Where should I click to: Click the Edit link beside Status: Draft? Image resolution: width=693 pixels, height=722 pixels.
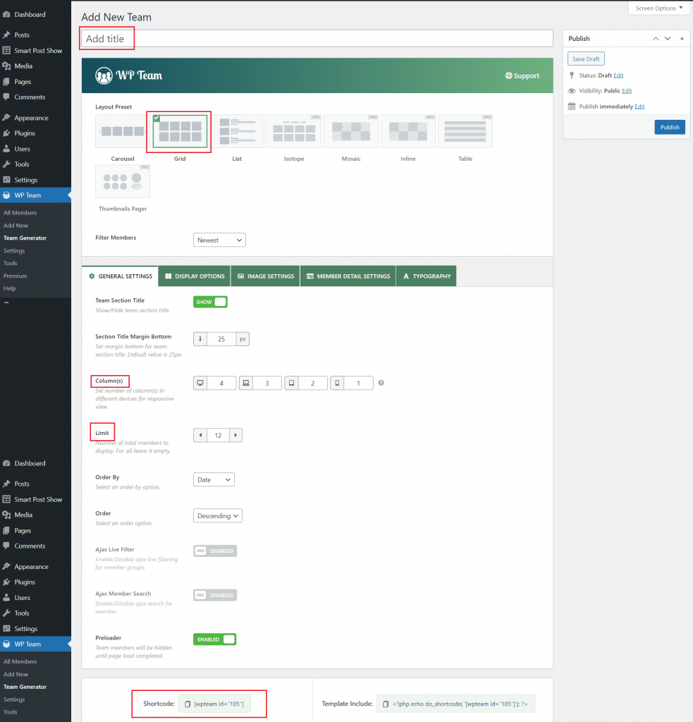pos(618,75)
